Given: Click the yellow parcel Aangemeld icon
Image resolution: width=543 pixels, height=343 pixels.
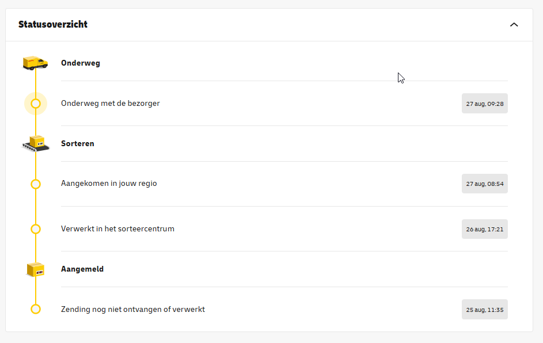Looking at the screenshot, I should pyautogui.click(x=35, y=269).
